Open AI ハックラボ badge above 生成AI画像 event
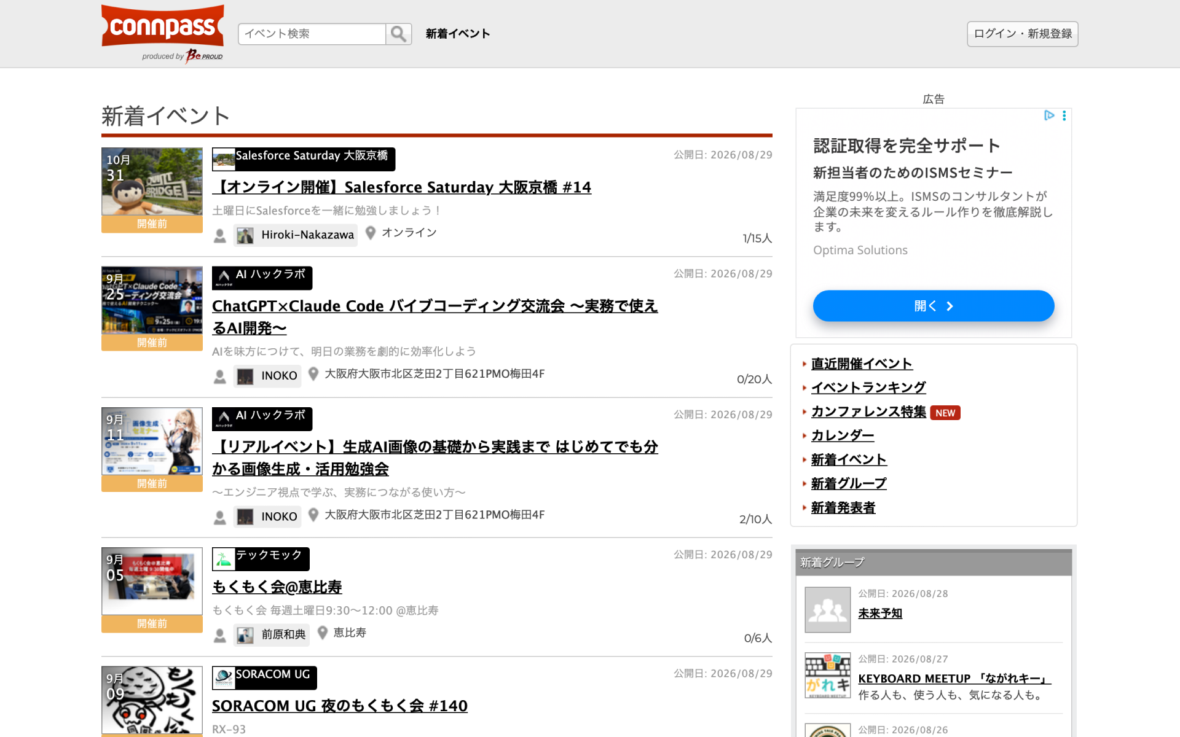The image size is (1180, 737). coord(262,419)
